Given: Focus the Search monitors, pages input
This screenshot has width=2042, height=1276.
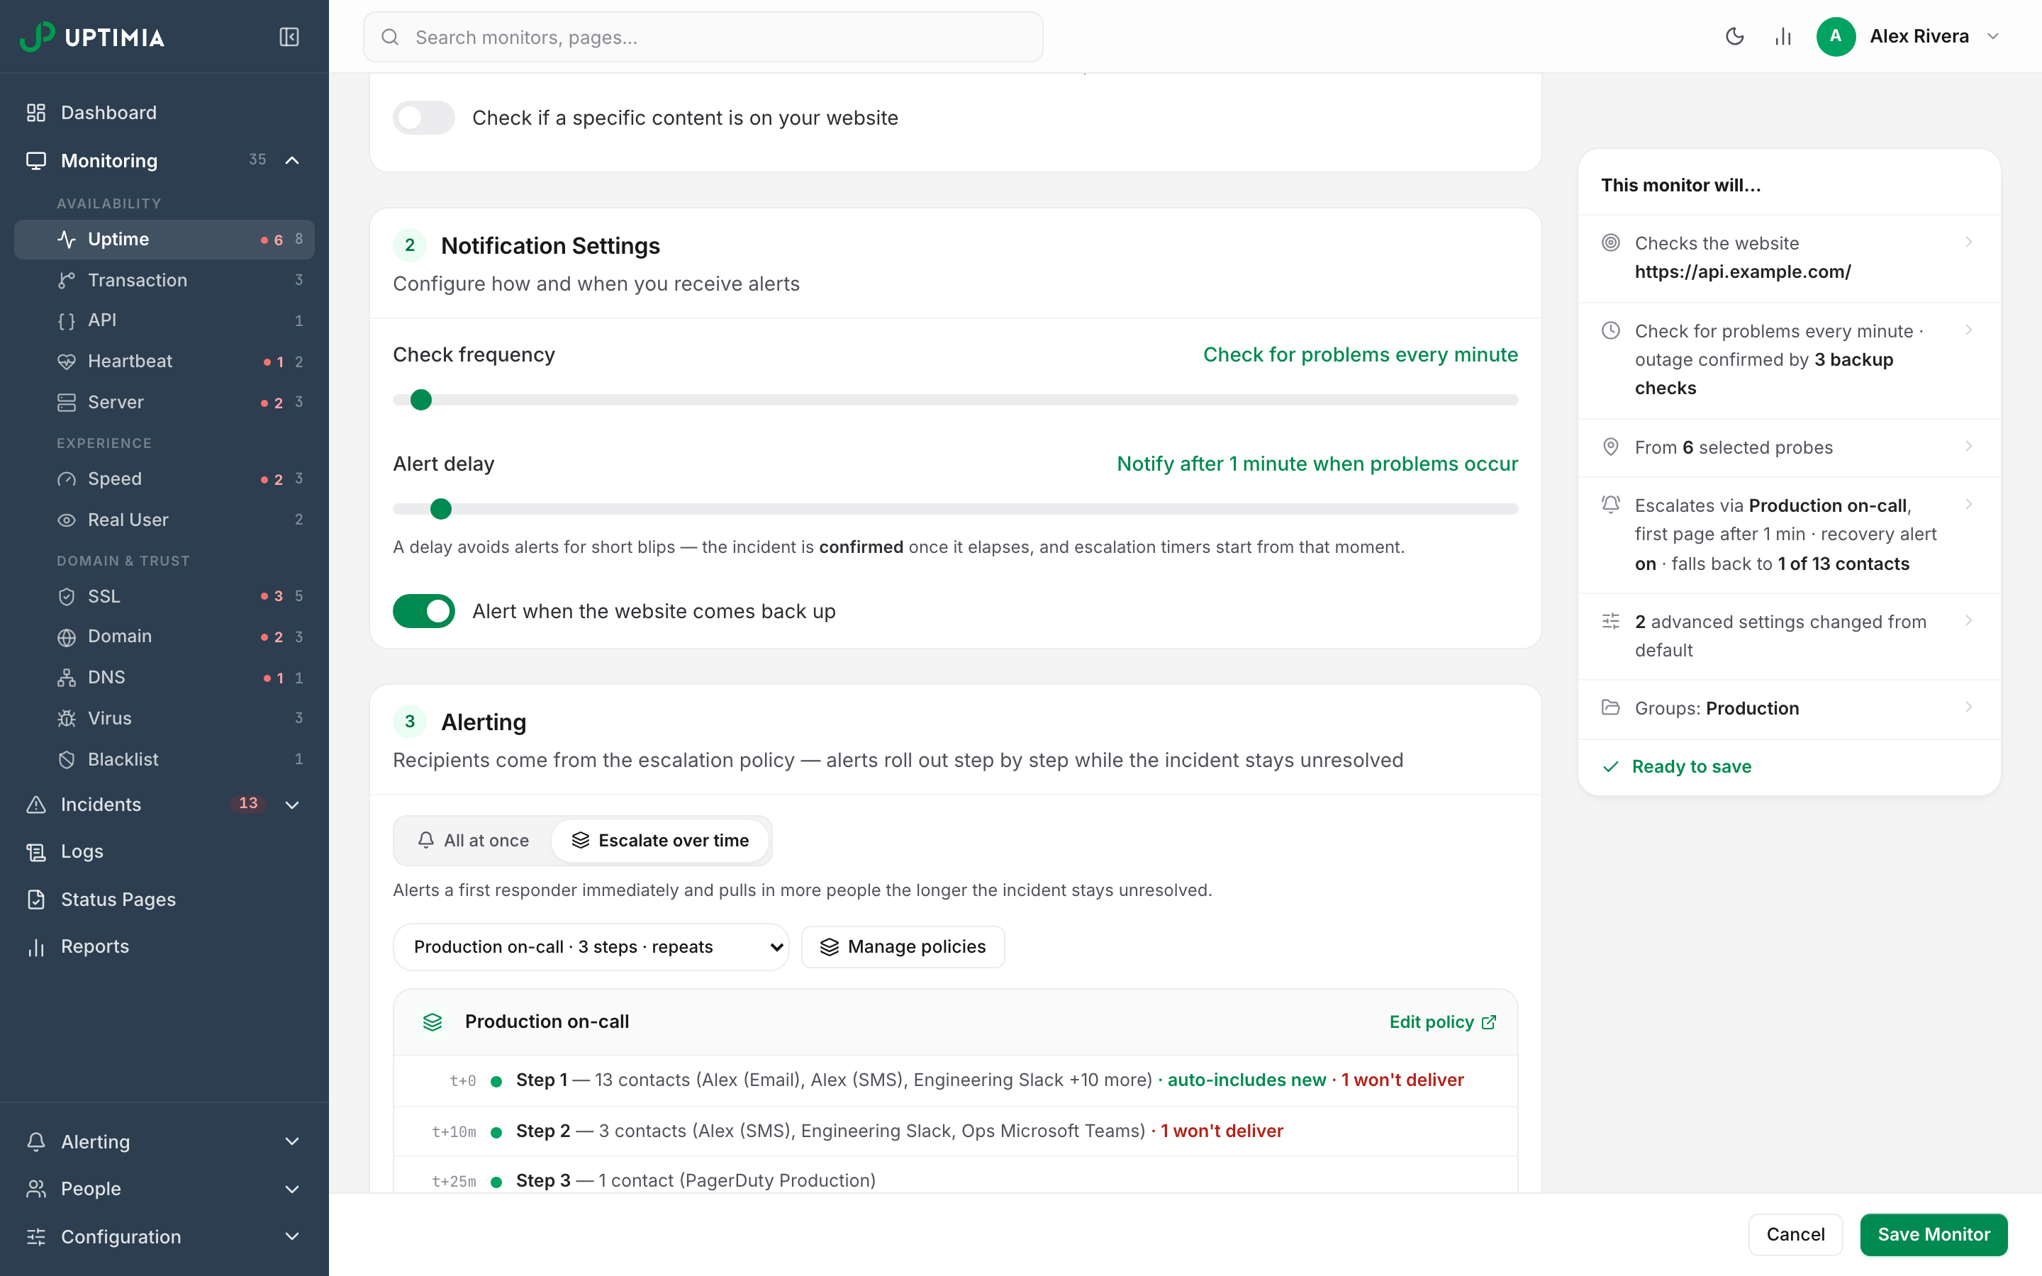Looking at the screenshot, I should 703,37.
